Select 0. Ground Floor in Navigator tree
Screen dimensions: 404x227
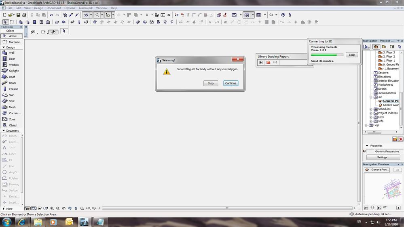(x=391, y=65)
